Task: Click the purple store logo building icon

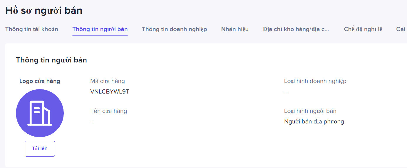Action: [40, 113]
